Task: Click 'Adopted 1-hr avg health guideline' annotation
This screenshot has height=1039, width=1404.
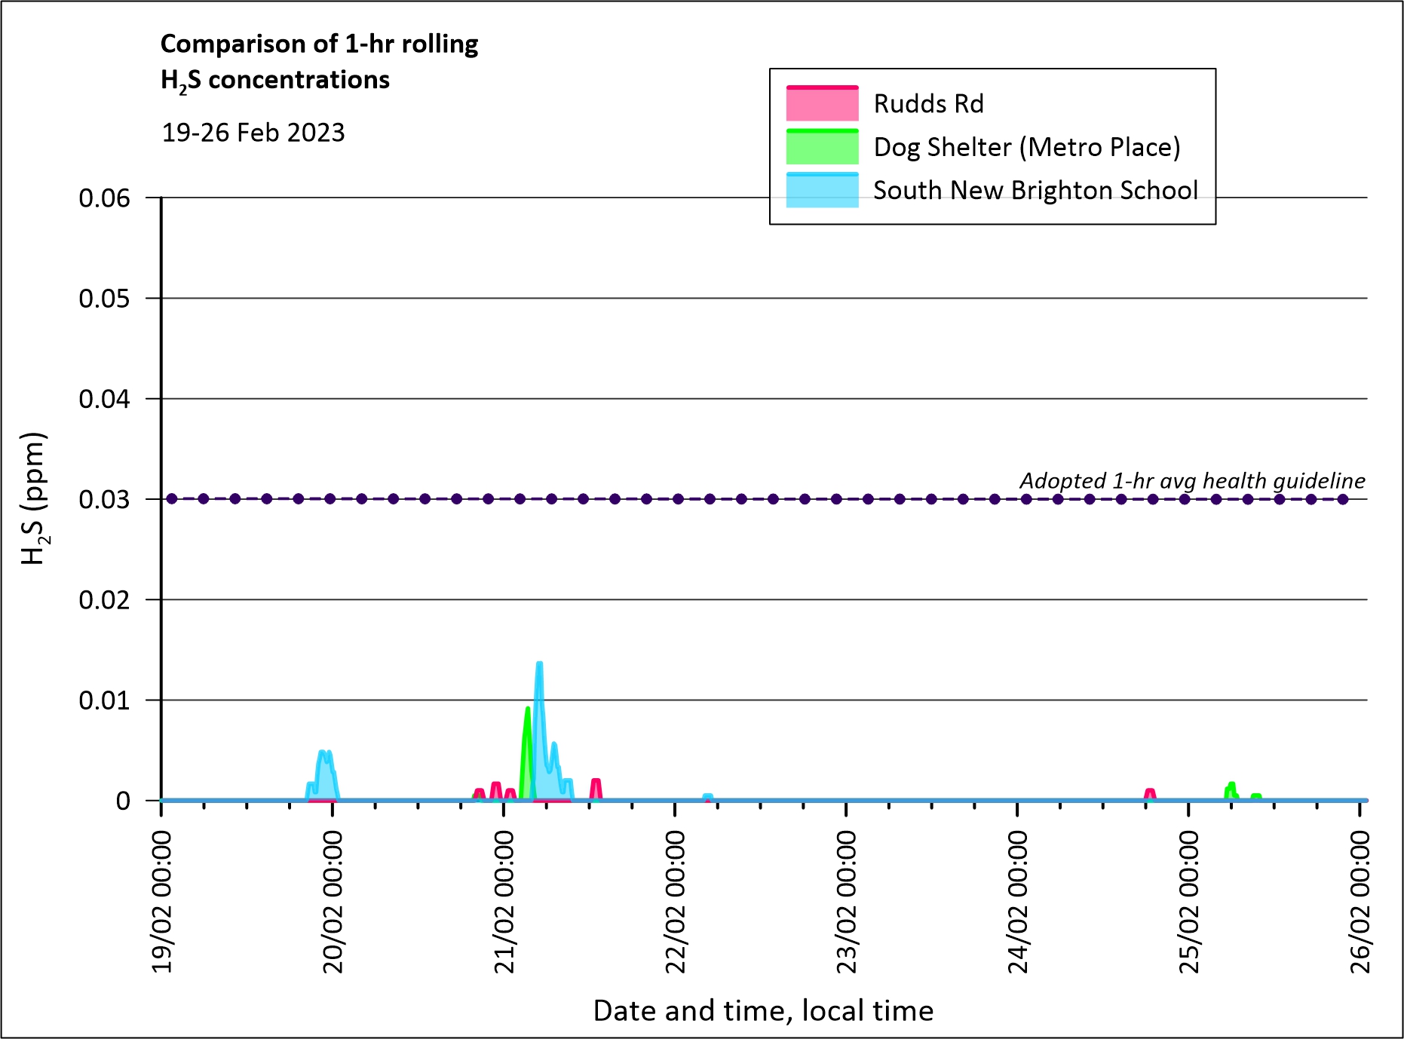Action: [1191, 481]
